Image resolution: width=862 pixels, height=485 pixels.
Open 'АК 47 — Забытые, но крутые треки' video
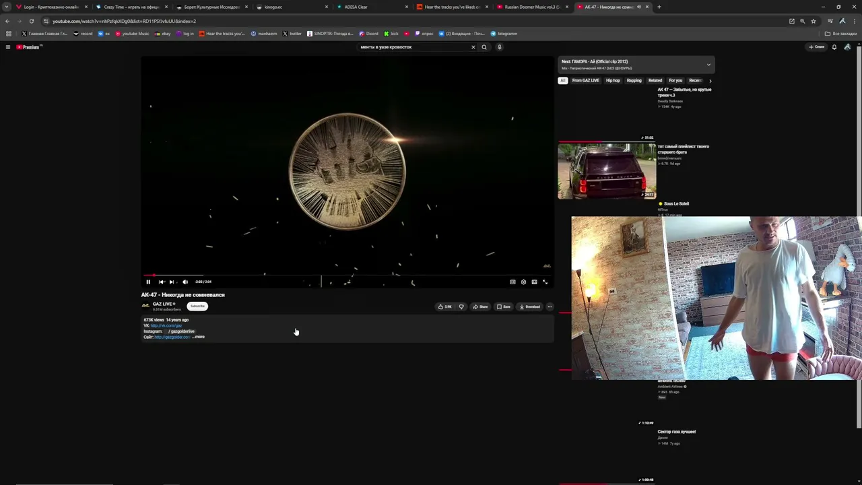[684, 92]
